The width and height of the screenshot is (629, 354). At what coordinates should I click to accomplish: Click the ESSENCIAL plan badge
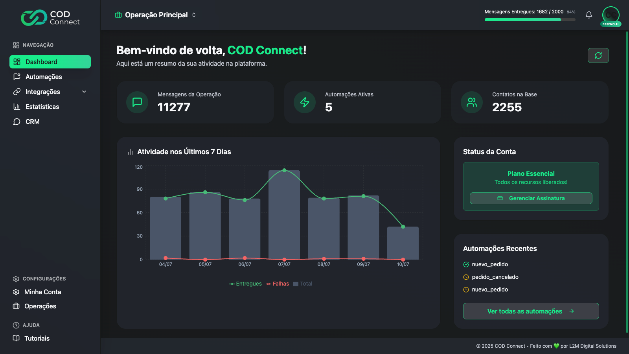611,24
